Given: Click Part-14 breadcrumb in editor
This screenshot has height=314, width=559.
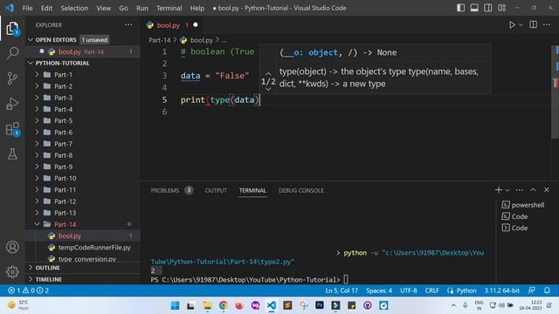Looking at the screenshot, I should pyautogui.click(x=159, y=40).
